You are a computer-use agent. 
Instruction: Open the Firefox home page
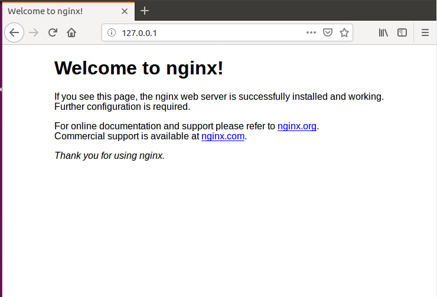click(x=71, y=32)
